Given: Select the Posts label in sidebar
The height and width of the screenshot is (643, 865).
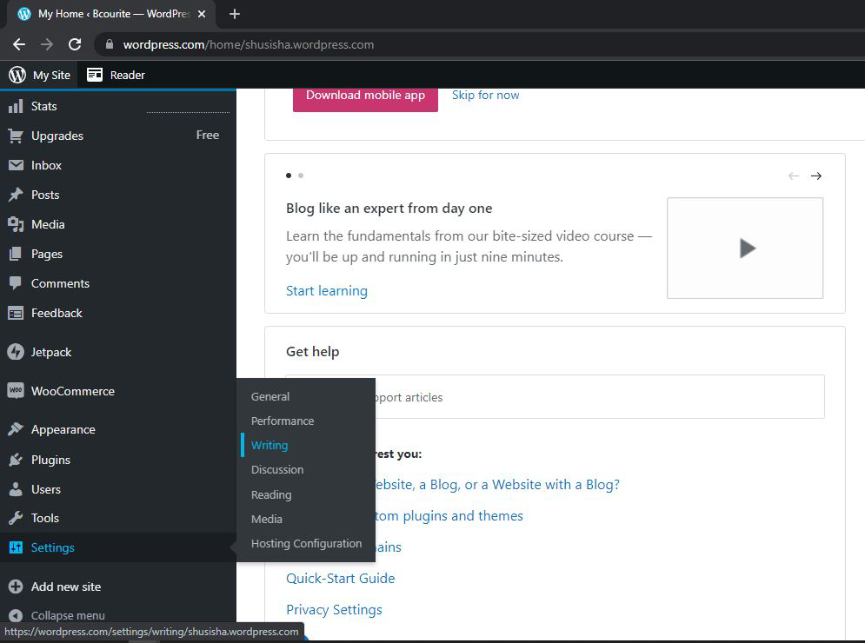Looking at the screenshot, I should coord(45,195).
